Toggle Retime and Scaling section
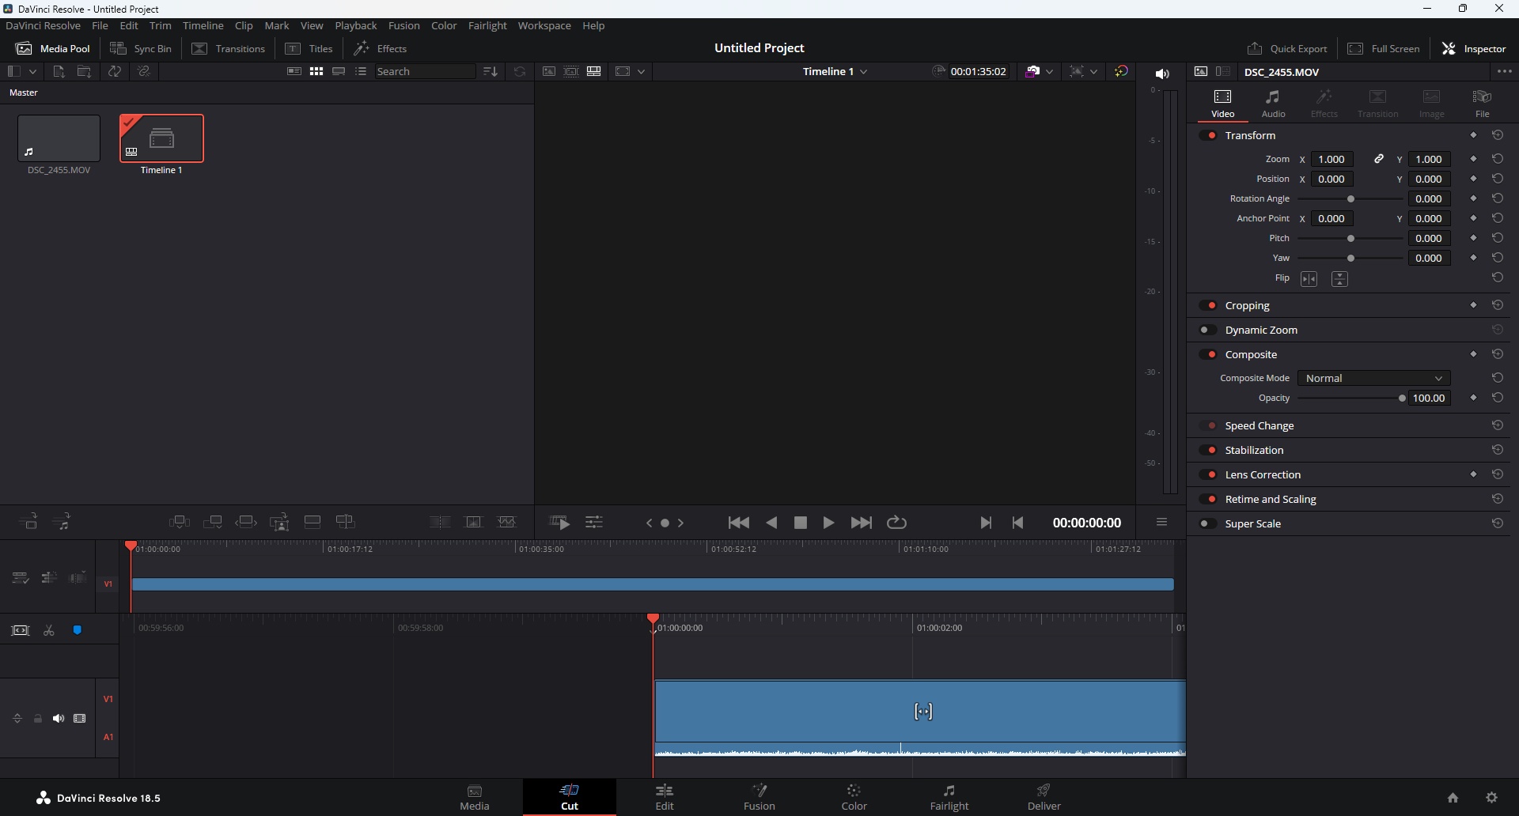 point(1208,499)
